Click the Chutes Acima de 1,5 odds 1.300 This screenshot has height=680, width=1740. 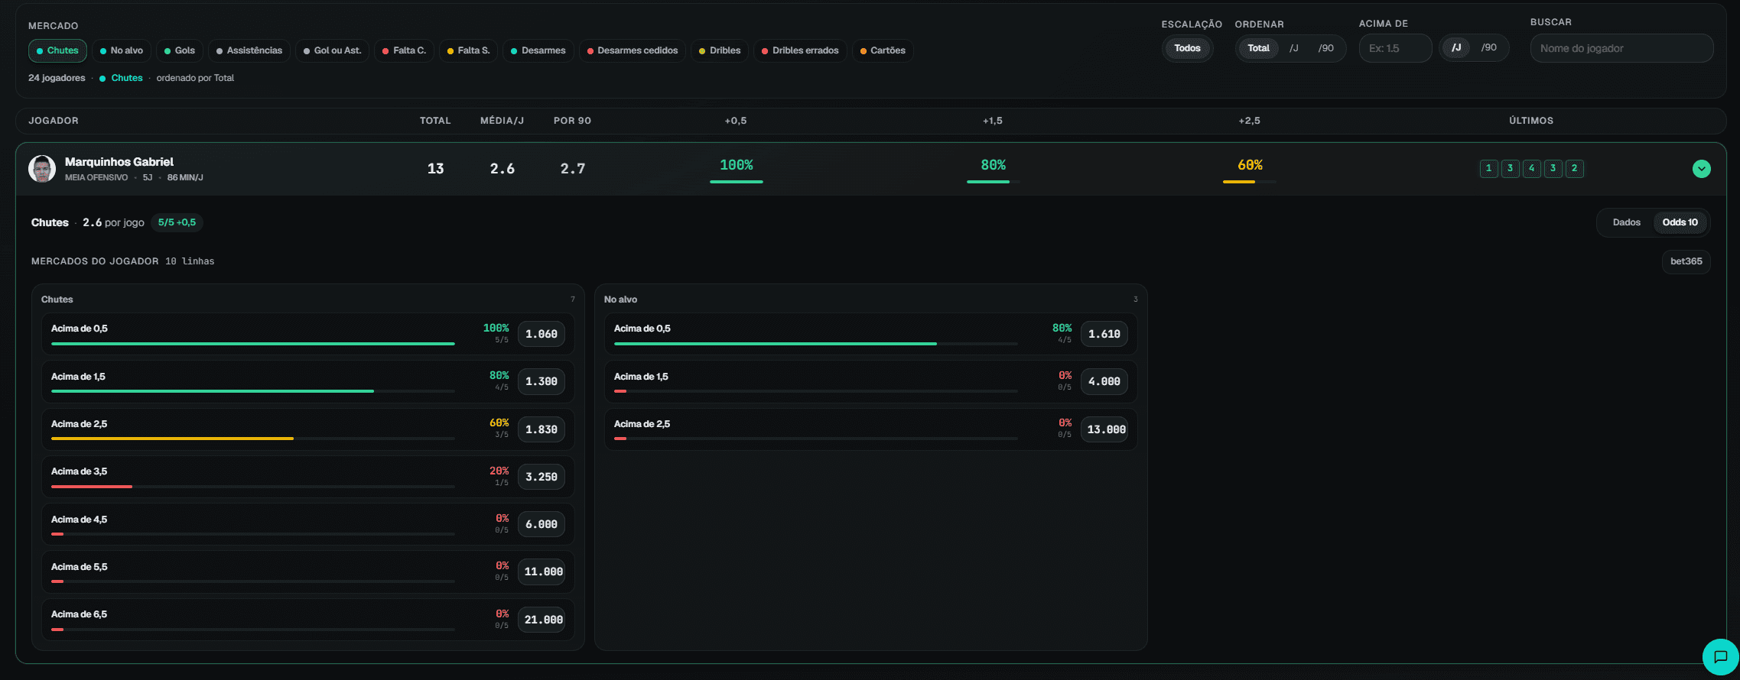541,381
